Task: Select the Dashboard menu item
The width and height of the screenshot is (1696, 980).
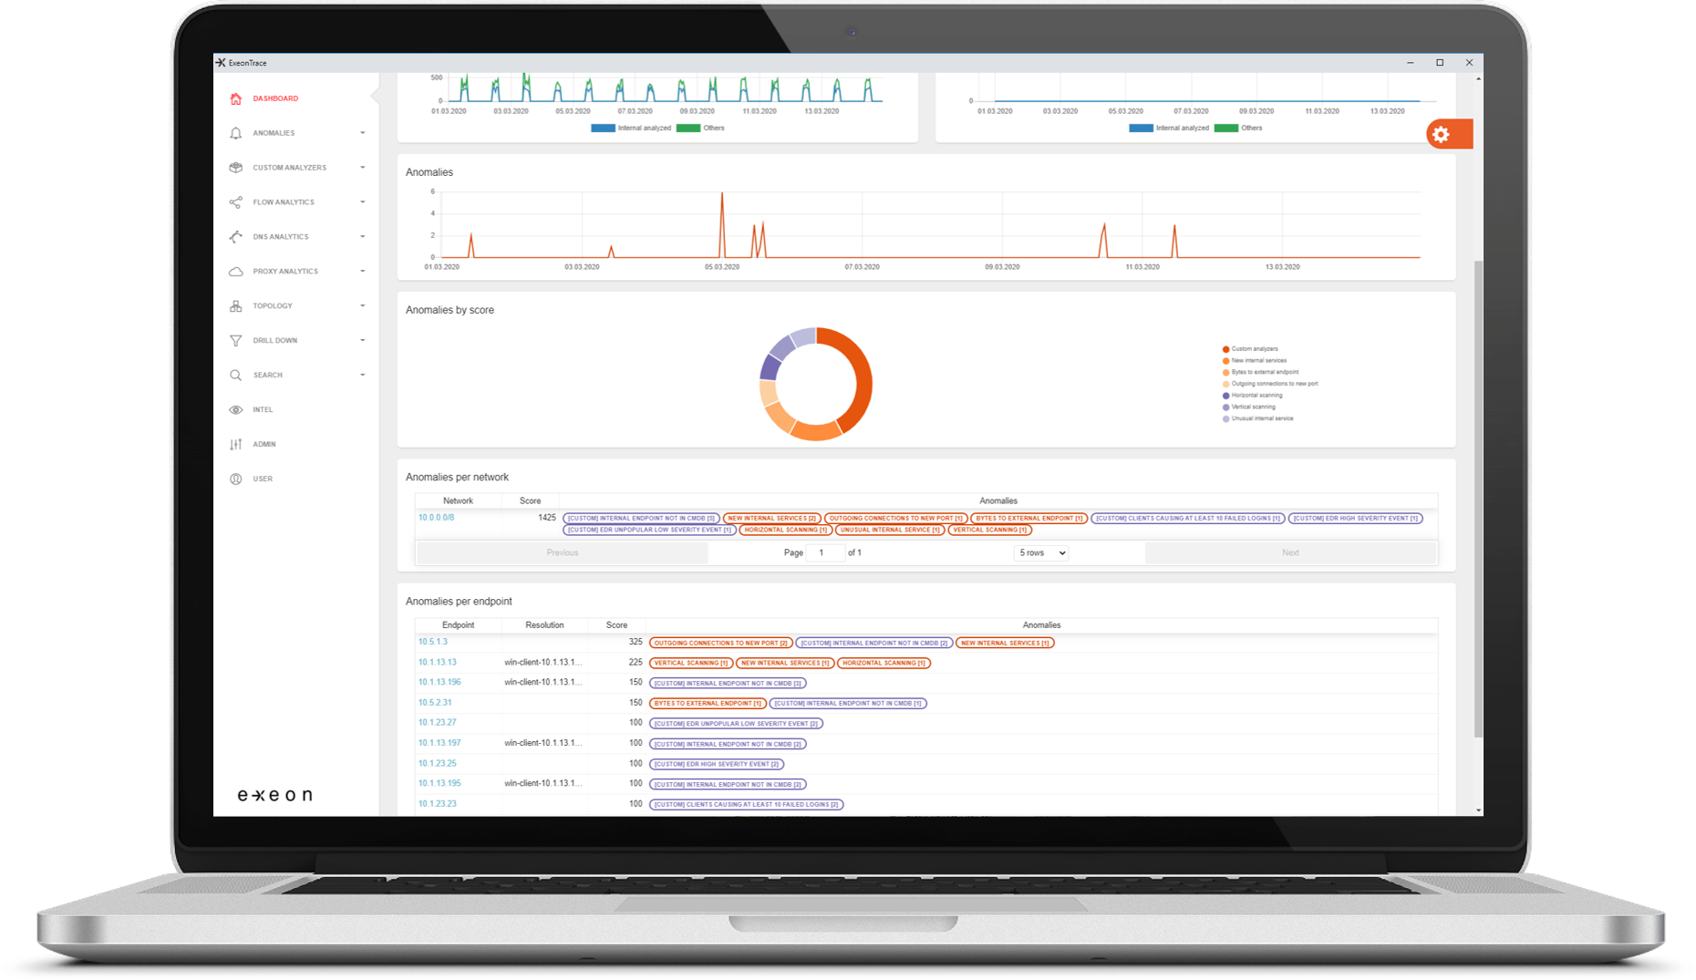Action: pyautogui.click(x=275, y=98)
